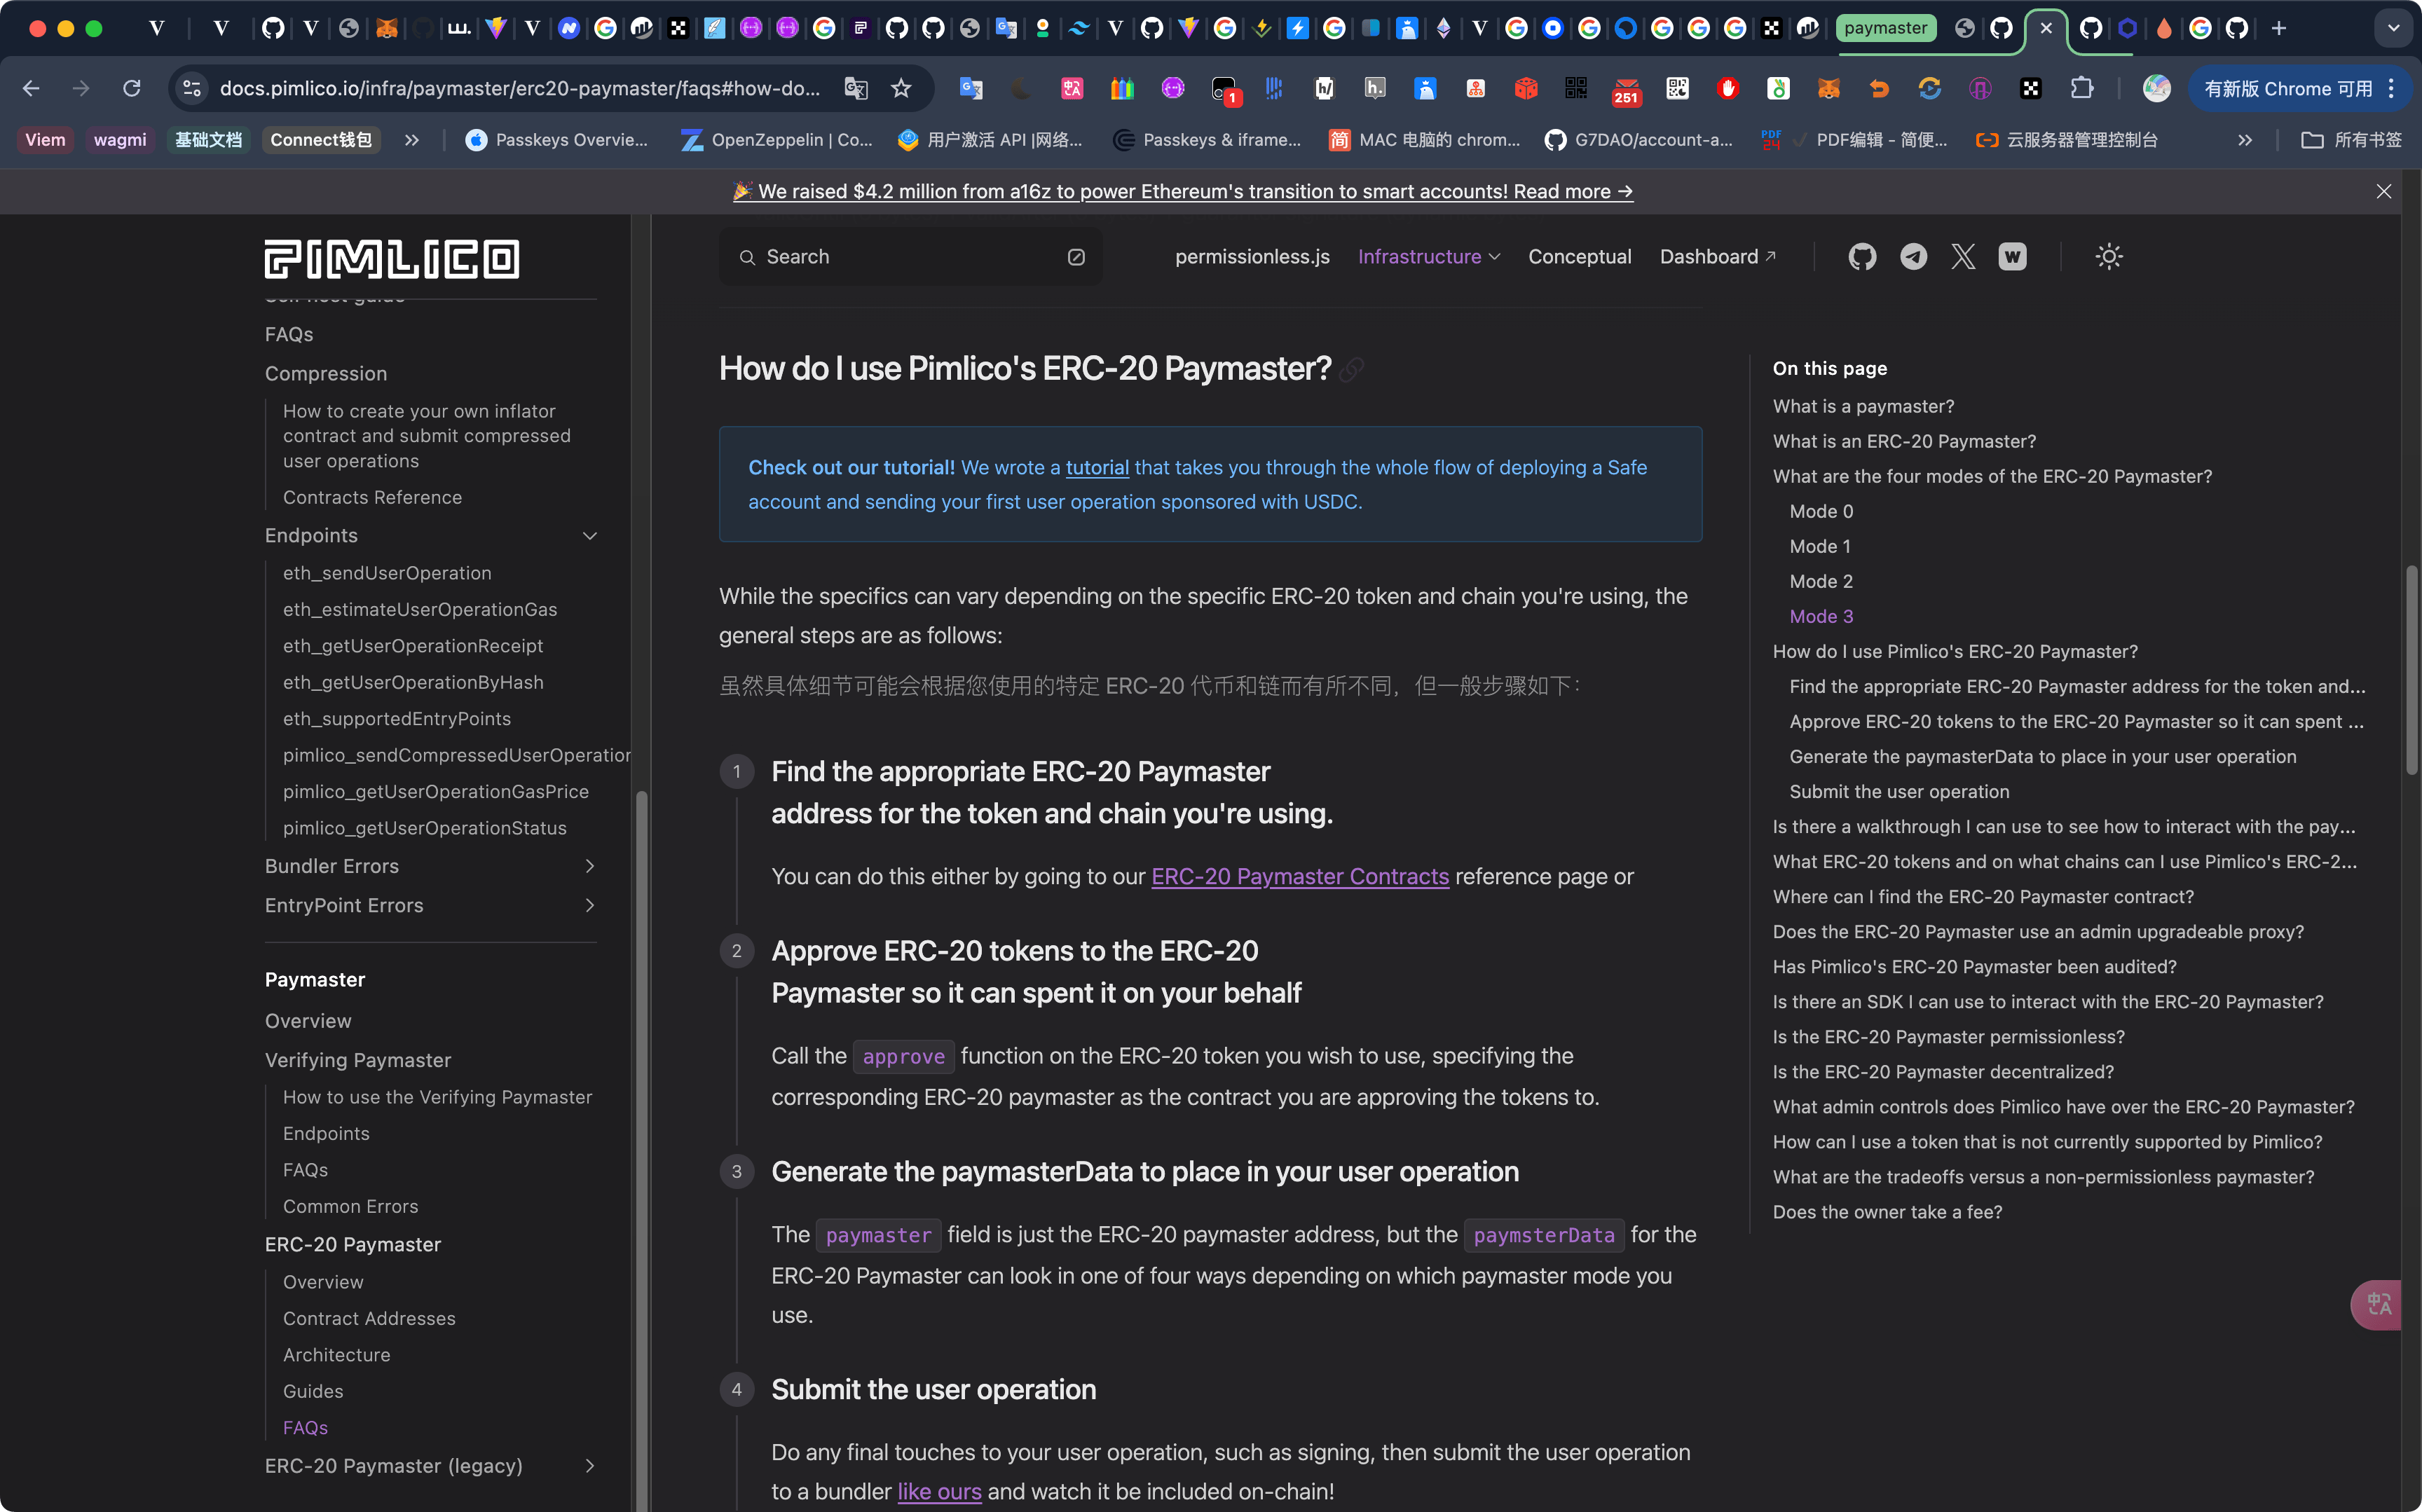Dismiss the a16z announcement banner

point(2384,191)
